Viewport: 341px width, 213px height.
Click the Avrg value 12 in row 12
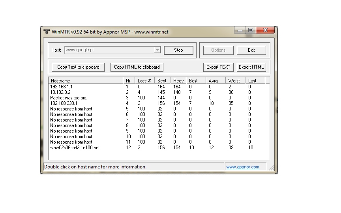click(211, 148)
